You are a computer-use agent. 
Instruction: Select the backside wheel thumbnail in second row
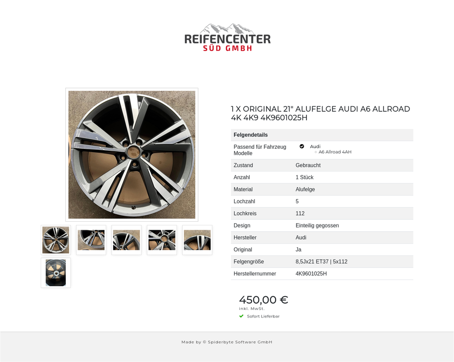56,272
